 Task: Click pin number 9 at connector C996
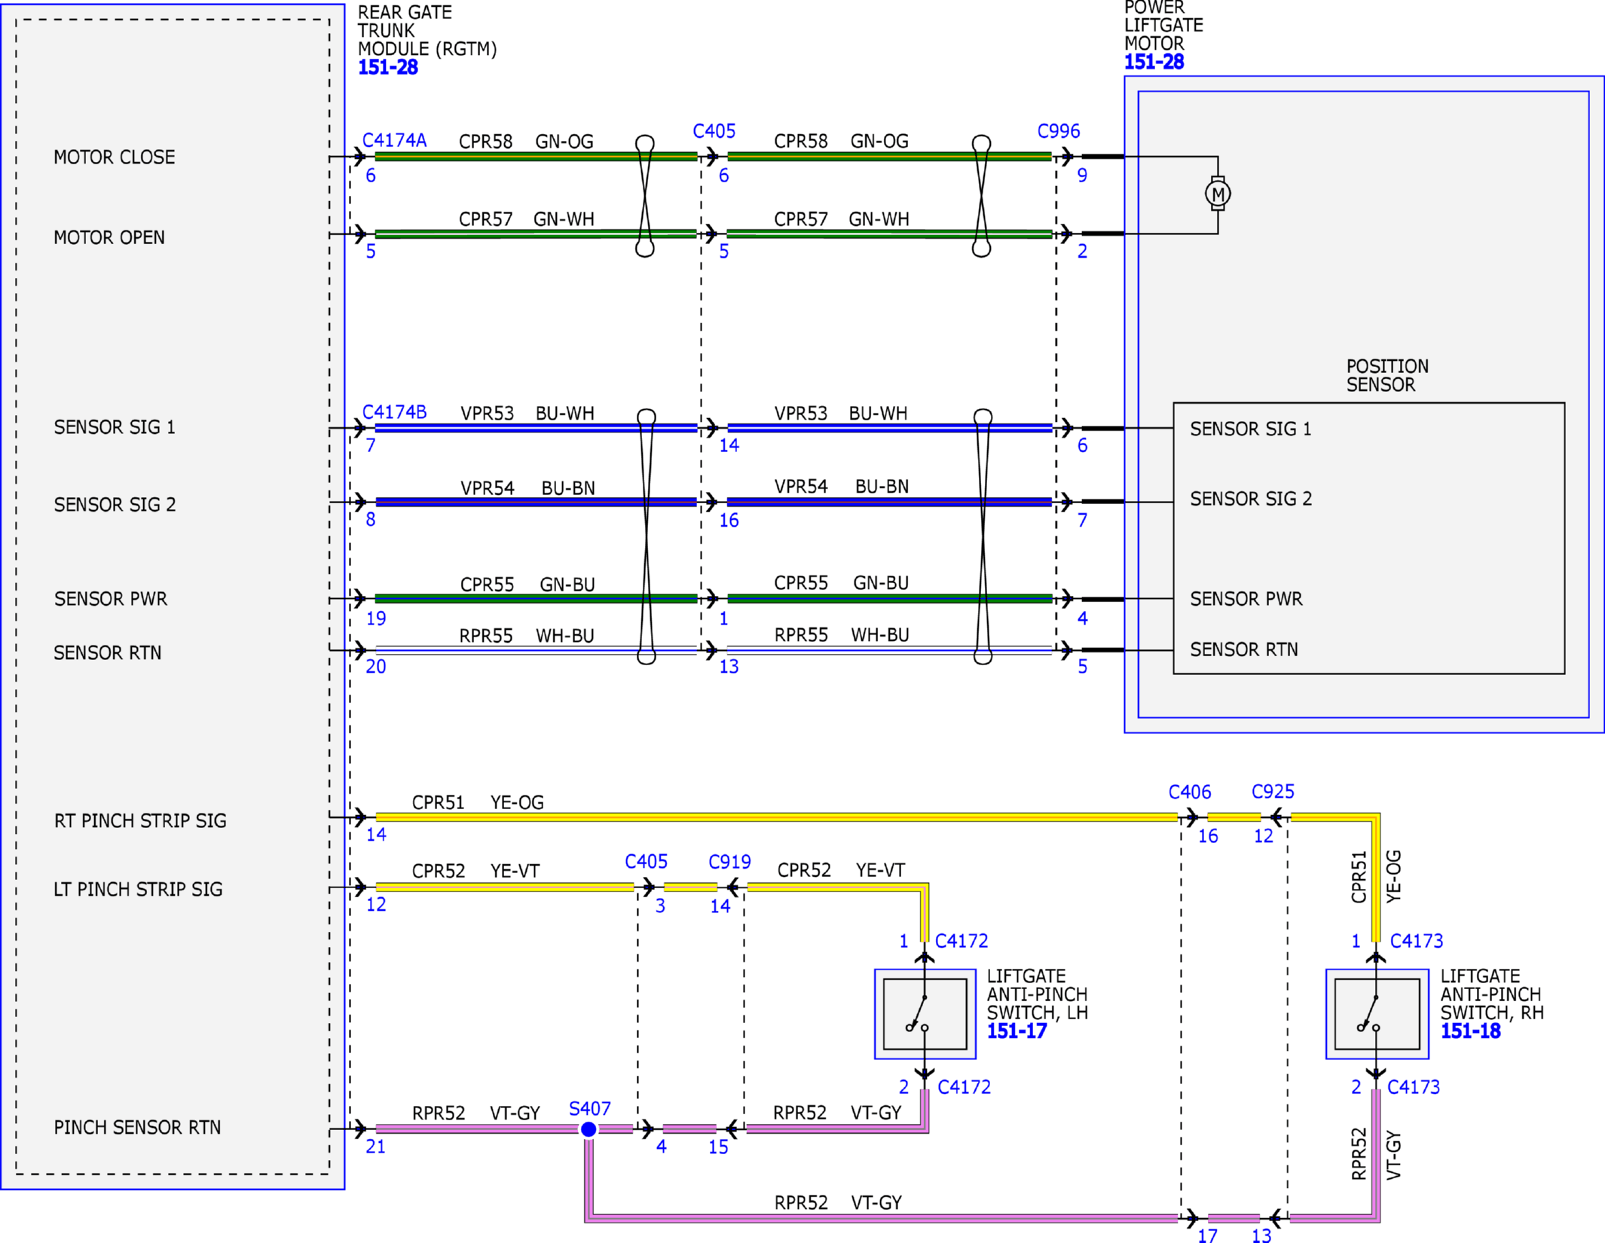point(1082,176)
